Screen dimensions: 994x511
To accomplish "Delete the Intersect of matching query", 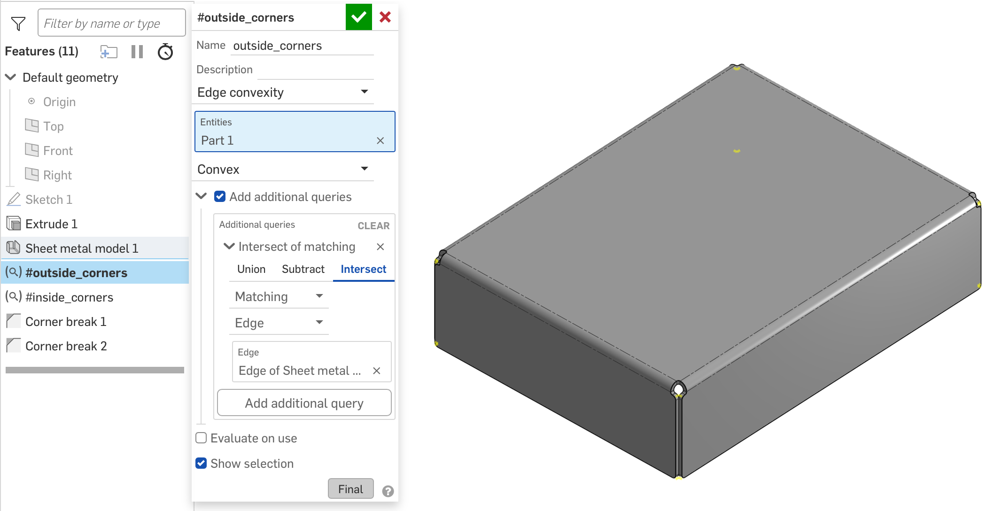I will [x=381, y=247].
